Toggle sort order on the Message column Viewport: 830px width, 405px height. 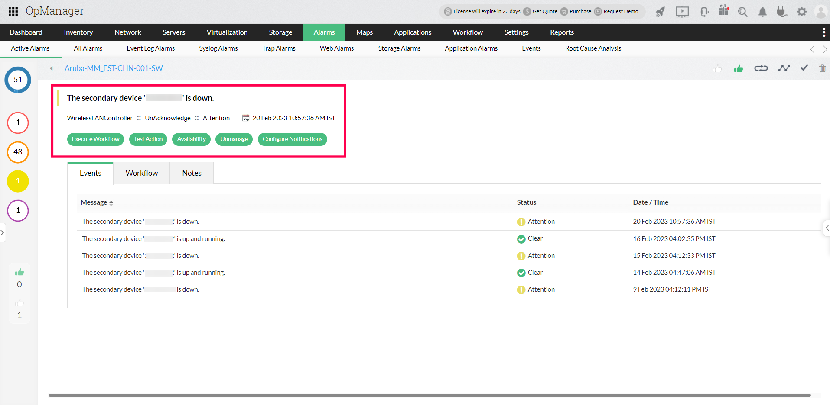coord(111,202)
